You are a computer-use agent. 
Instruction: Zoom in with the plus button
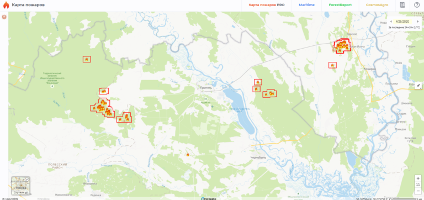pos(418,178)
